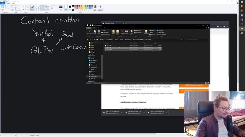Open Edit colors in Paint
This screenshot has width=245, height=137.
(x=95, y=8)
